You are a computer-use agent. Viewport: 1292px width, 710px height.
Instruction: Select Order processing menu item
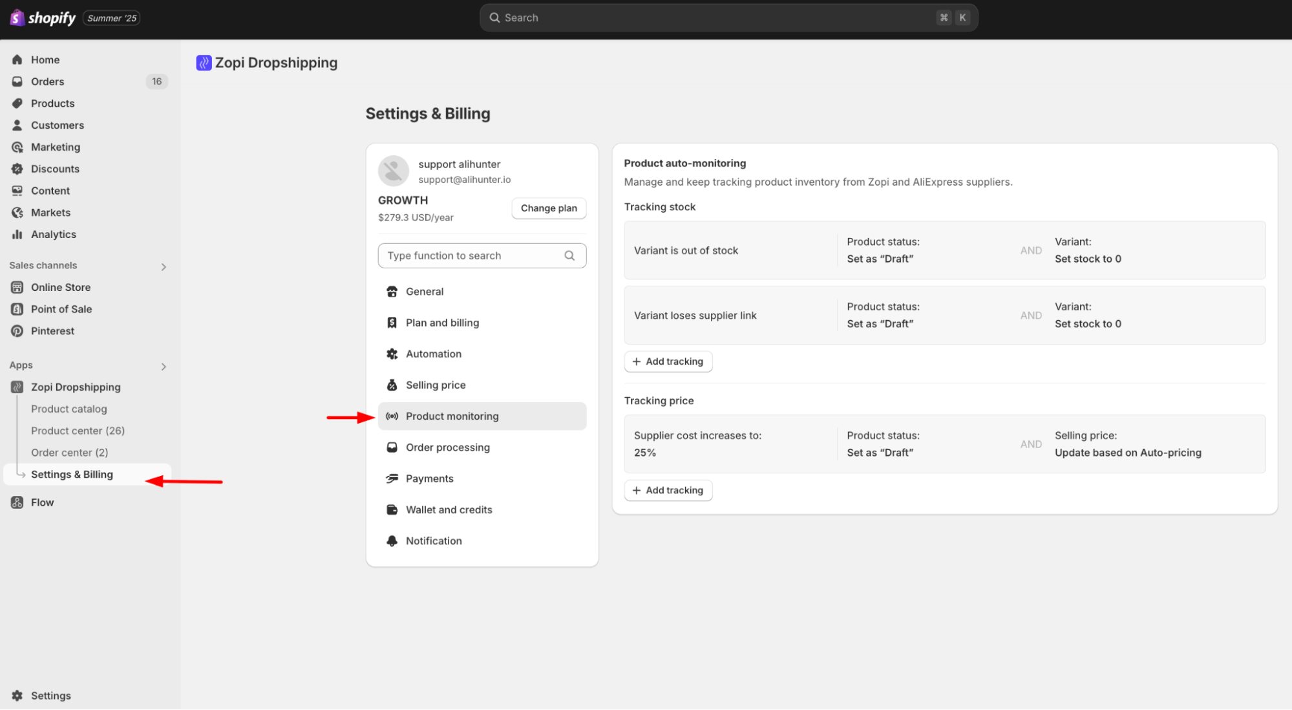click(x=482, y=447)
